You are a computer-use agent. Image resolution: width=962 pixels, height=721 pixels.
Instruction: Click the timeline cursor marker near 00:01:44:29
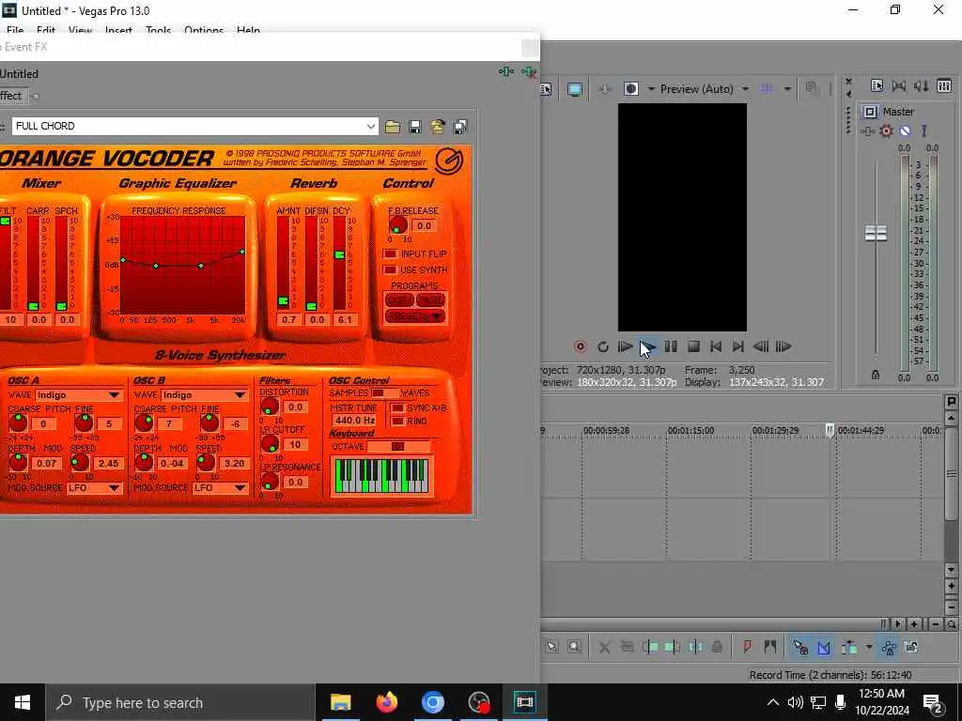(830, 430)
